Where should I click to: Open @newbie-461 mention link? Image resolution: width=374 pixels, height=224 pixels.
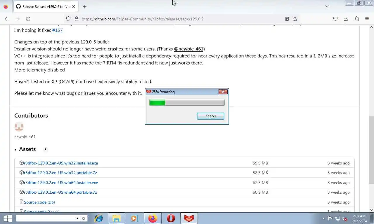189,49
